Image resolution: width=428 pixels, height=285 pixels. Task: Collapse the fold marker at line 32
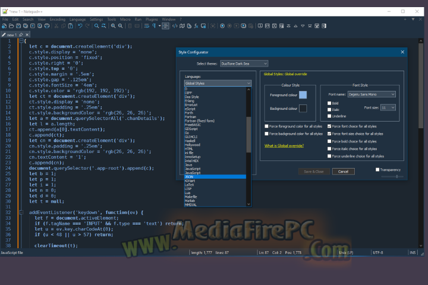21,212
